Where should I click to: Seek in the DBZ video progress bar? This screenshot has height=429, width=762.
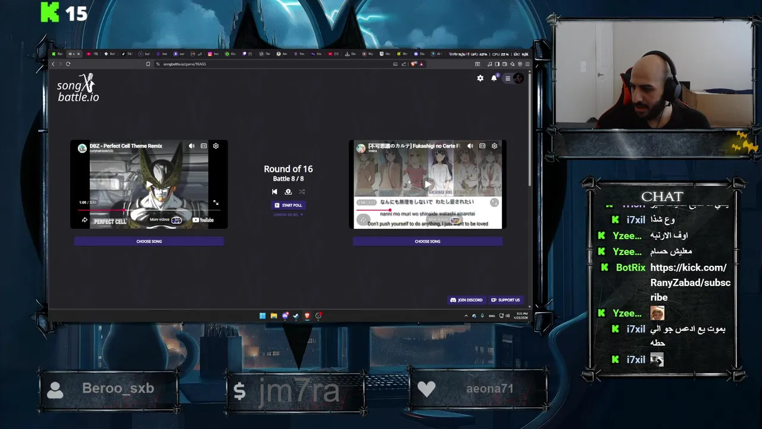149,210
